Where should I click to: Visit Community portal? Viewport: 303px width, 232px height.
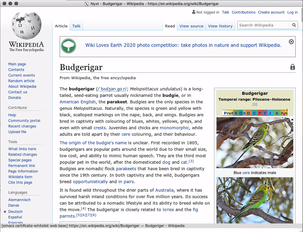coord(24,121)
